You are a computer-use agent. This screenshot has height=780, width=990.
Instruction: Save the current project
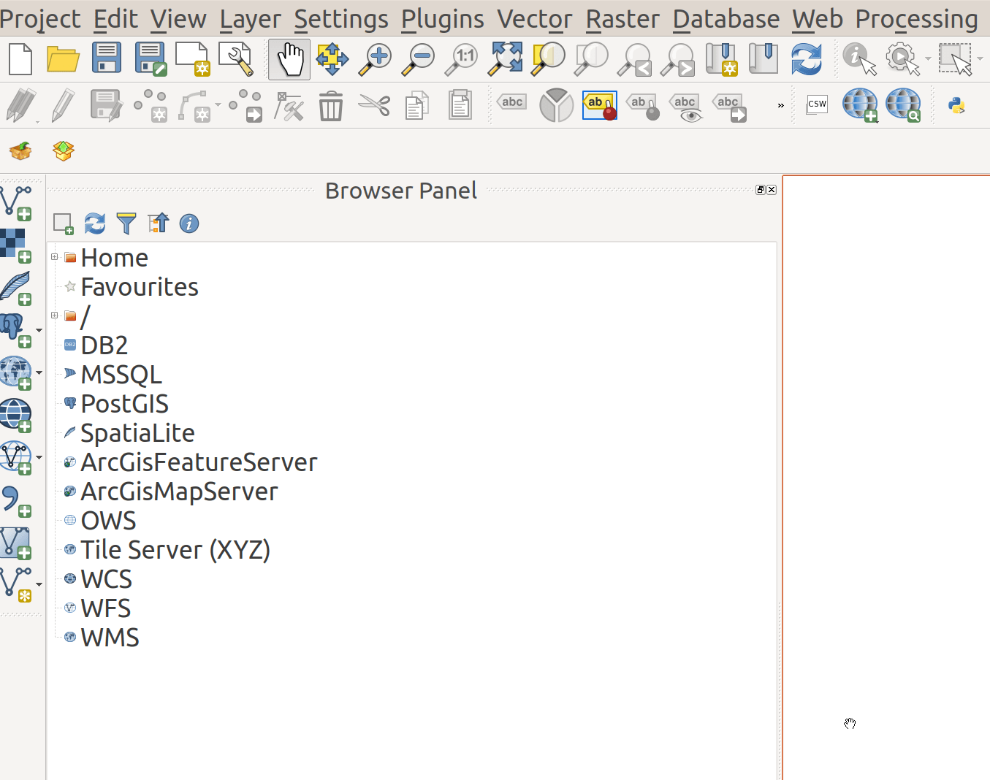pyautogui.click(x=107, y=58)
